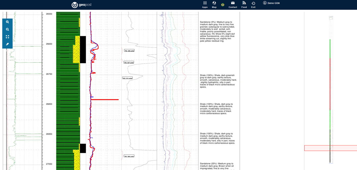The height and width of the screenshot is (170, 357).
Task: Go to the geopost home logo
Action: click(81, 5)
